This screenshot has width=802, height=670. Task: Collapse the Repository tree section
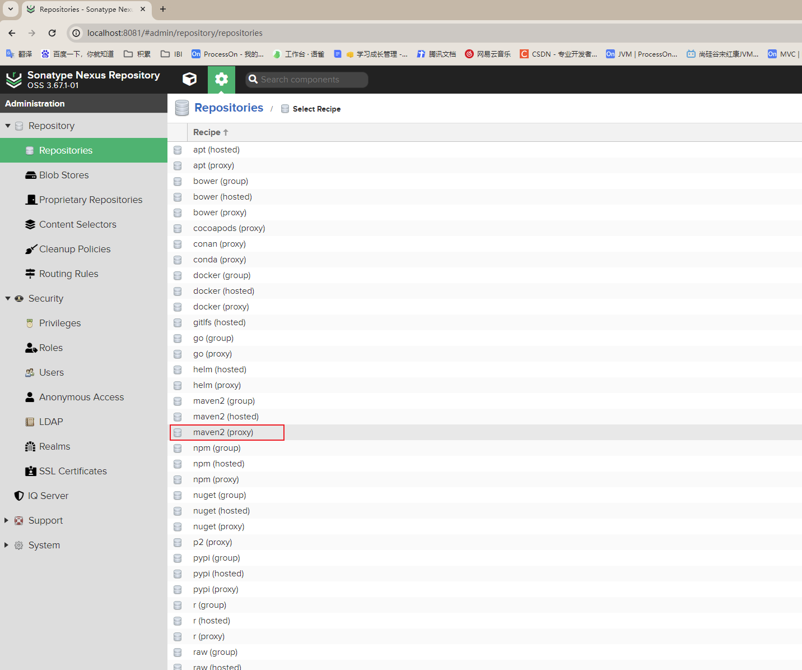(x=8, y=126)
